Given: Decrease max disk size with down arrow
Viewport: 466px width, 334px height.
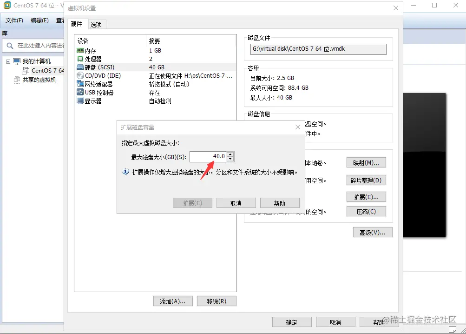Looking at the screenshot, I should tap(230, 159).
